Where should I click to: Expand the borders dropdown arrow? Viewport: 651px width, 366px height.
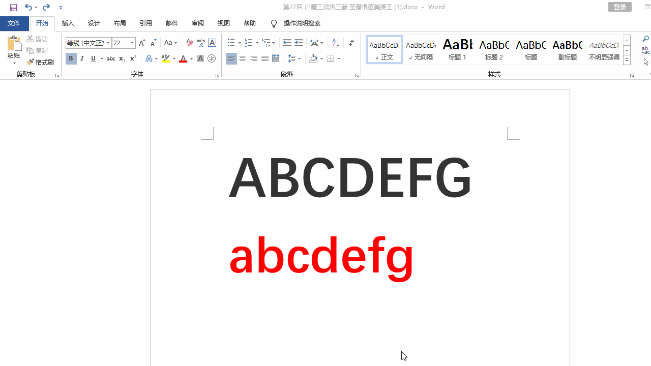[339, 59]
